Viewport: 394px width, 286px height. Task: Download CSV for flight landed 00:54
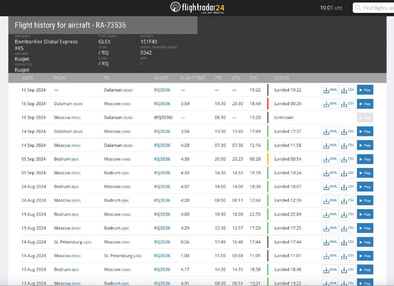348,159
